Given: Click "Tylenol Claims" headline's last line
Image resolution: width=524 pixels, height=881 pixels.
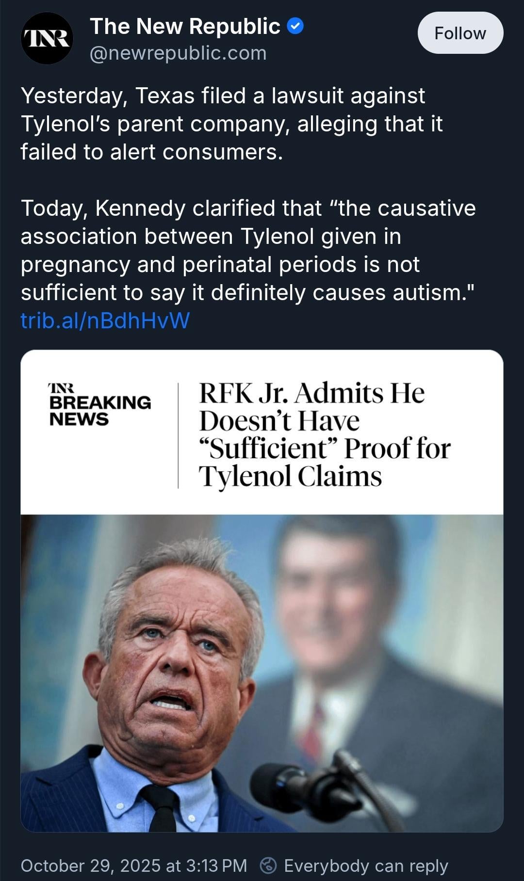Looking at the screenshot, I should (290, 476).
